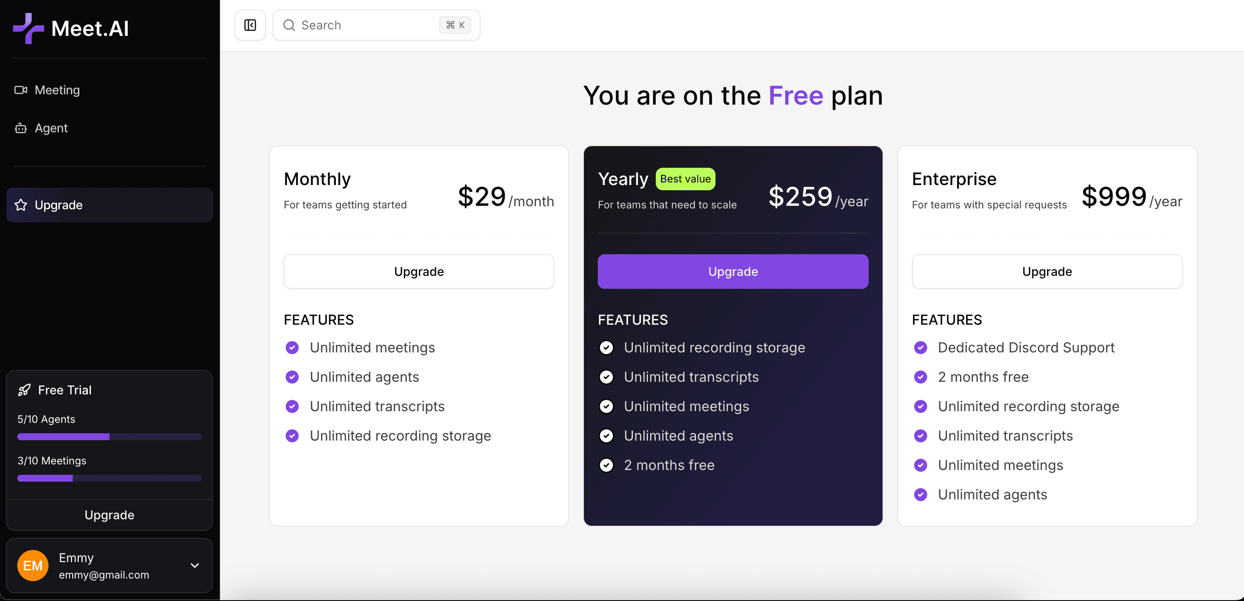
Task: Click the Agent robot icon
Action: coord(21,128)
